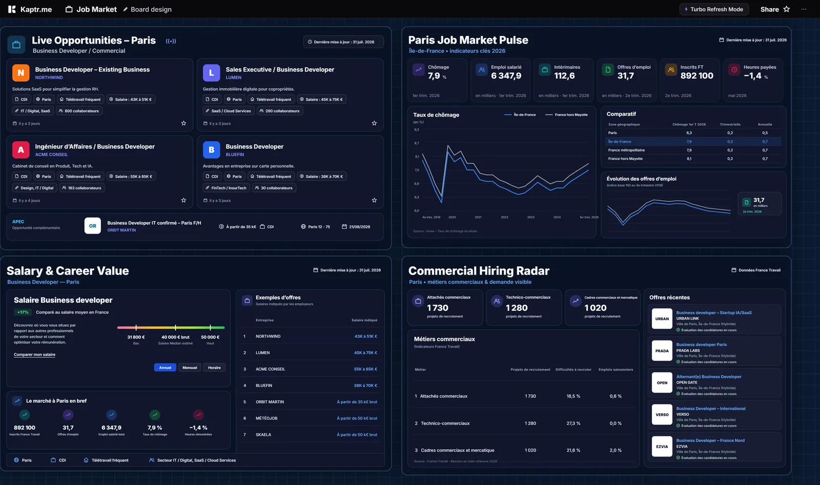Click the Technico-commerciaux card icon
Viewport: 820px width, 485px height.
tap(497, 301)
